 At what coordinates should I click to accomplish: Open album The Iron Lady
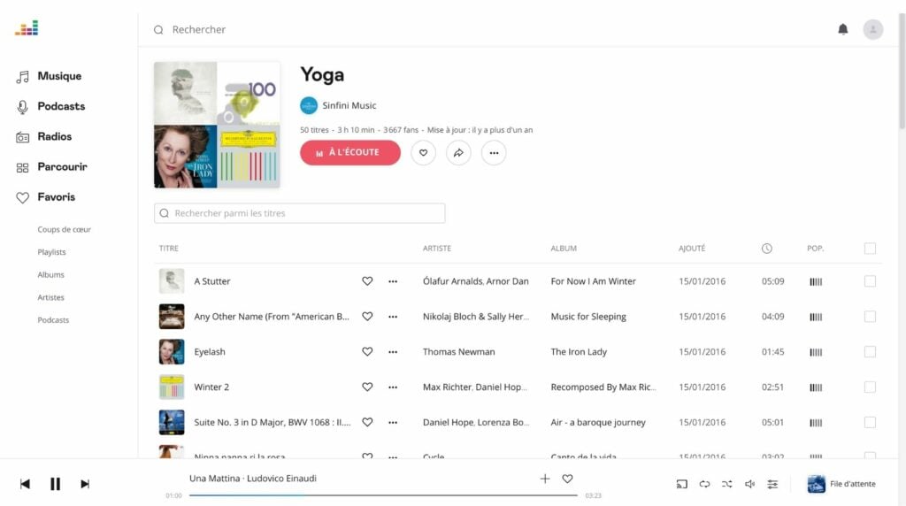(x=579, y=352)
